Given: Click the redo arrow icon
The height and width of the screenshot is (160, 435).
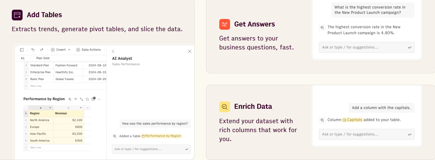Looking at the screenshot, I should (x=42, y=50).
